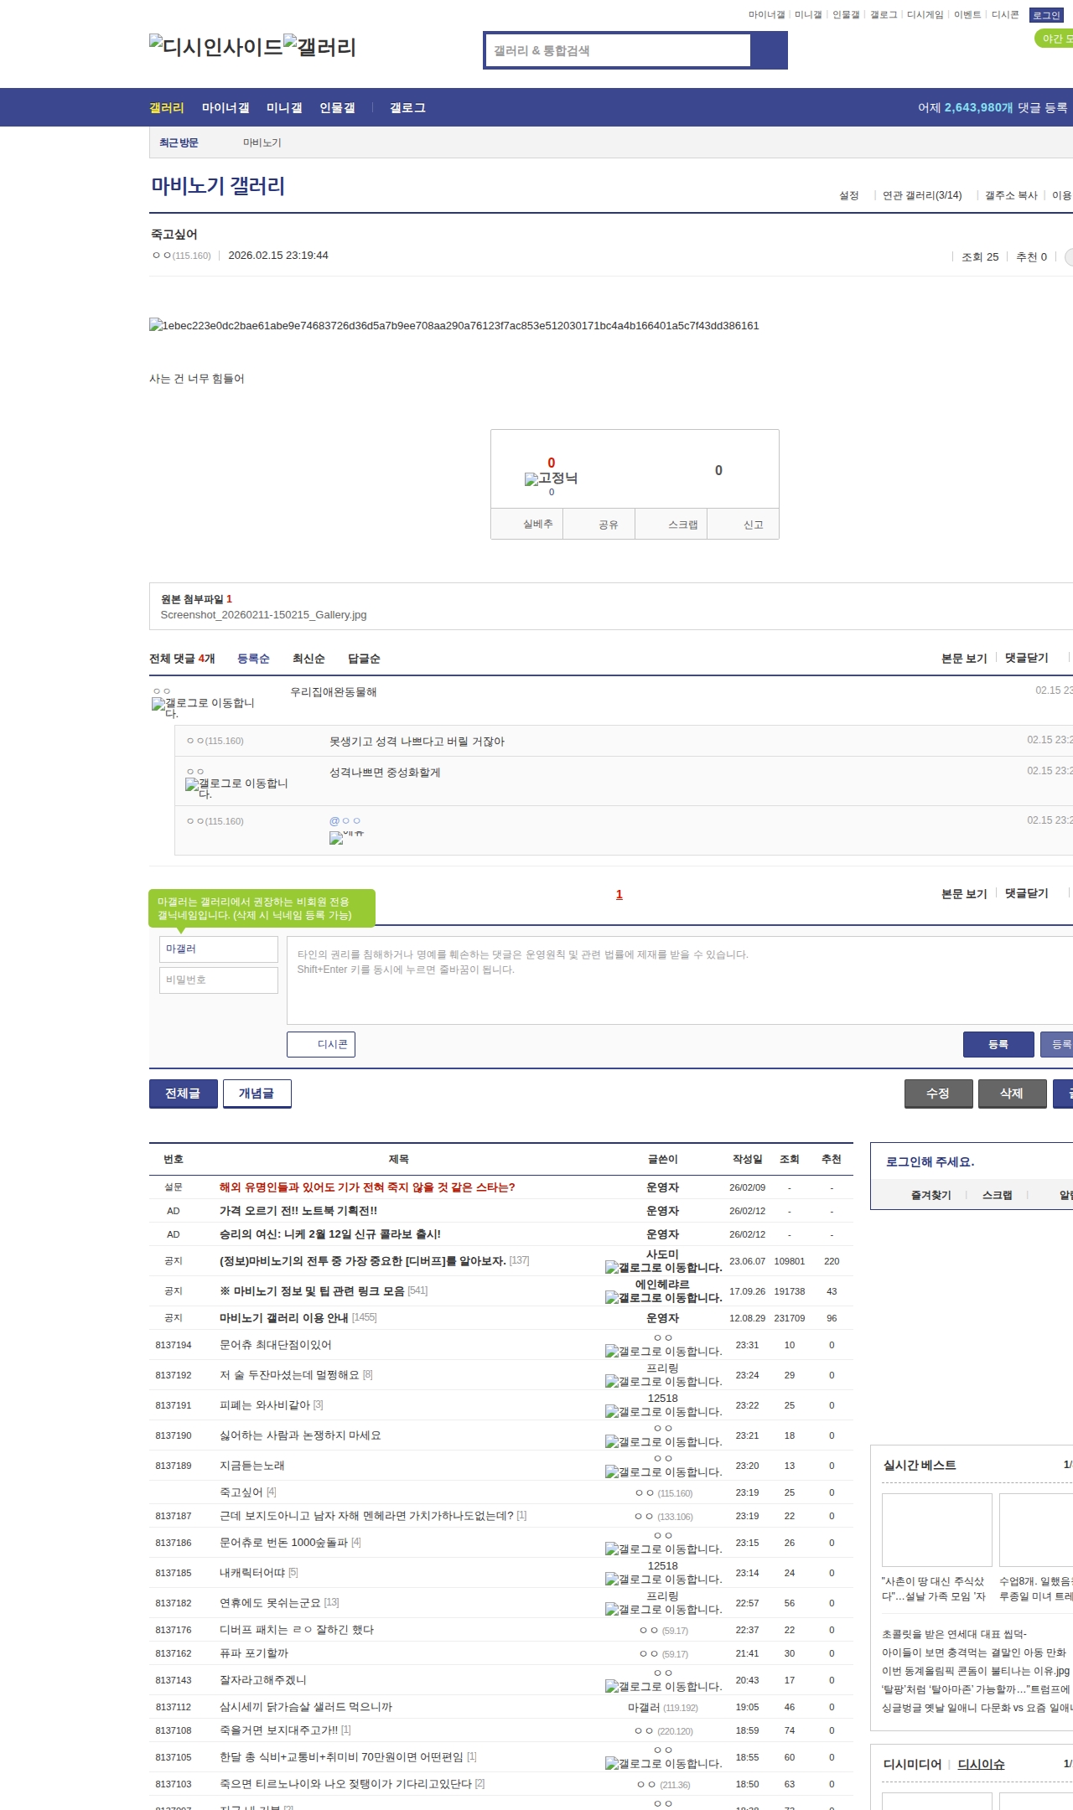Open notice 마비노기 갤러리 이용 안내
Image resolution: width=1073 pixels, height=1810 pixels.
pos(283,1318)
